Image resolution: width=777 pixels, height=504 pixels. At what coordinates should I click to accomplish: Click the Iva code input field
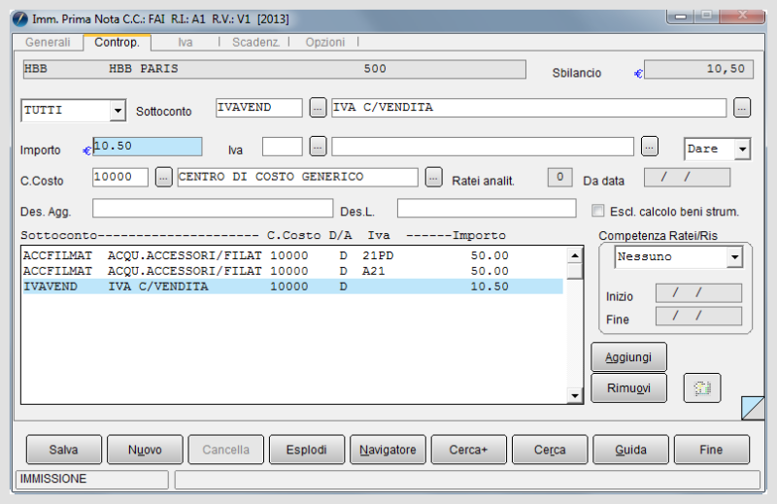282,147
